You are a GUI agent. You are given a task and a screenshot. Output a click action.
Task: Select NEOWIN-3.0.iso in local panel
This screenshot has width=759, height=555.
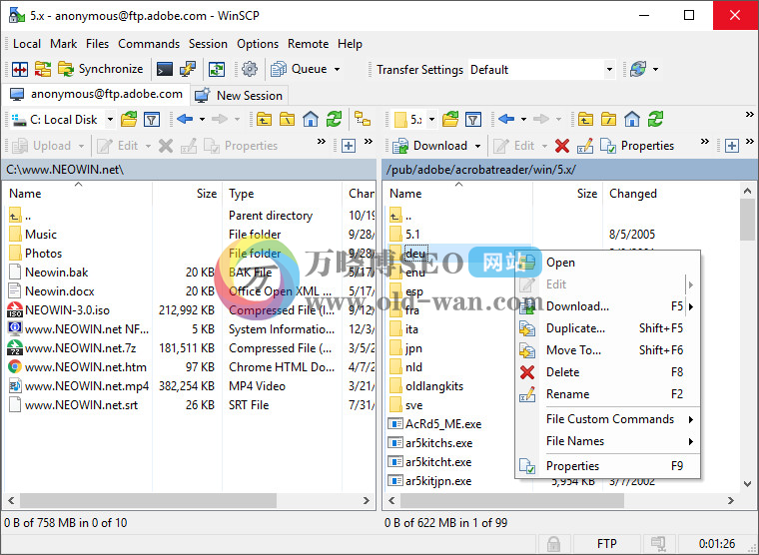[67, 310]
